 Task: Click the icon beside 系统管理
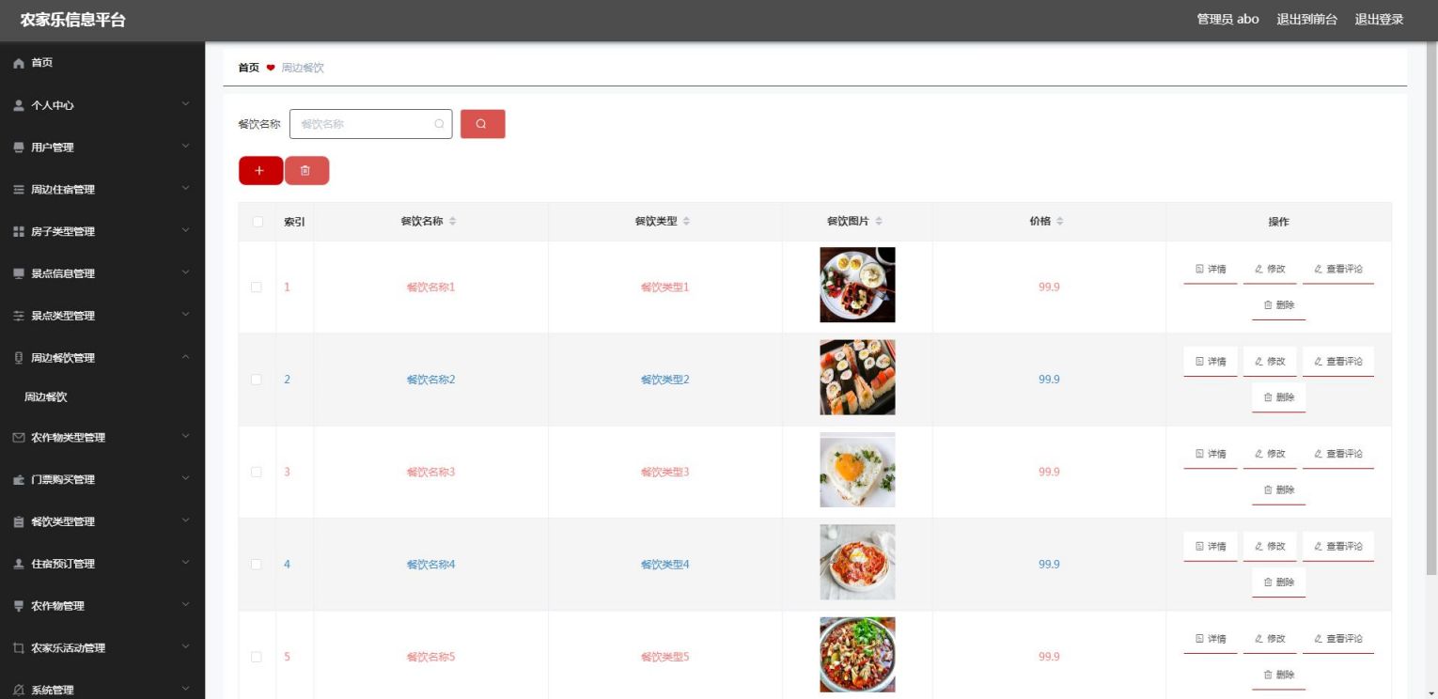coord(19,691)
